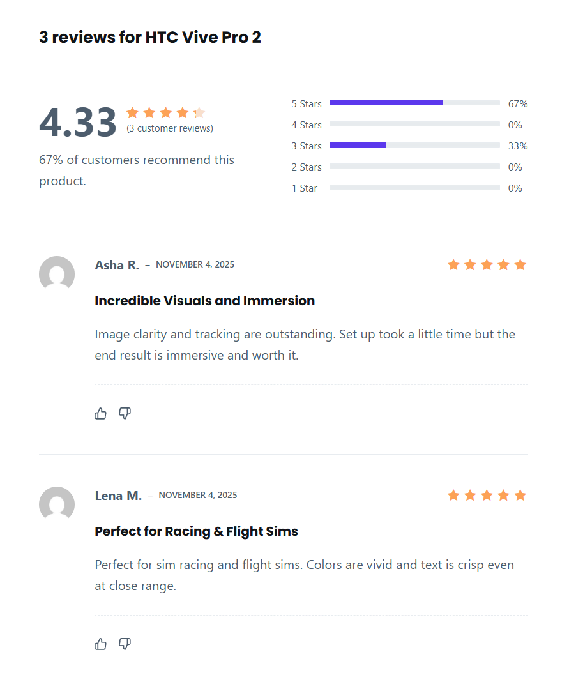Click Asha R.'s avatar image
The height and width of the screenshot is (682, 576).
click(x=57, y=274)
